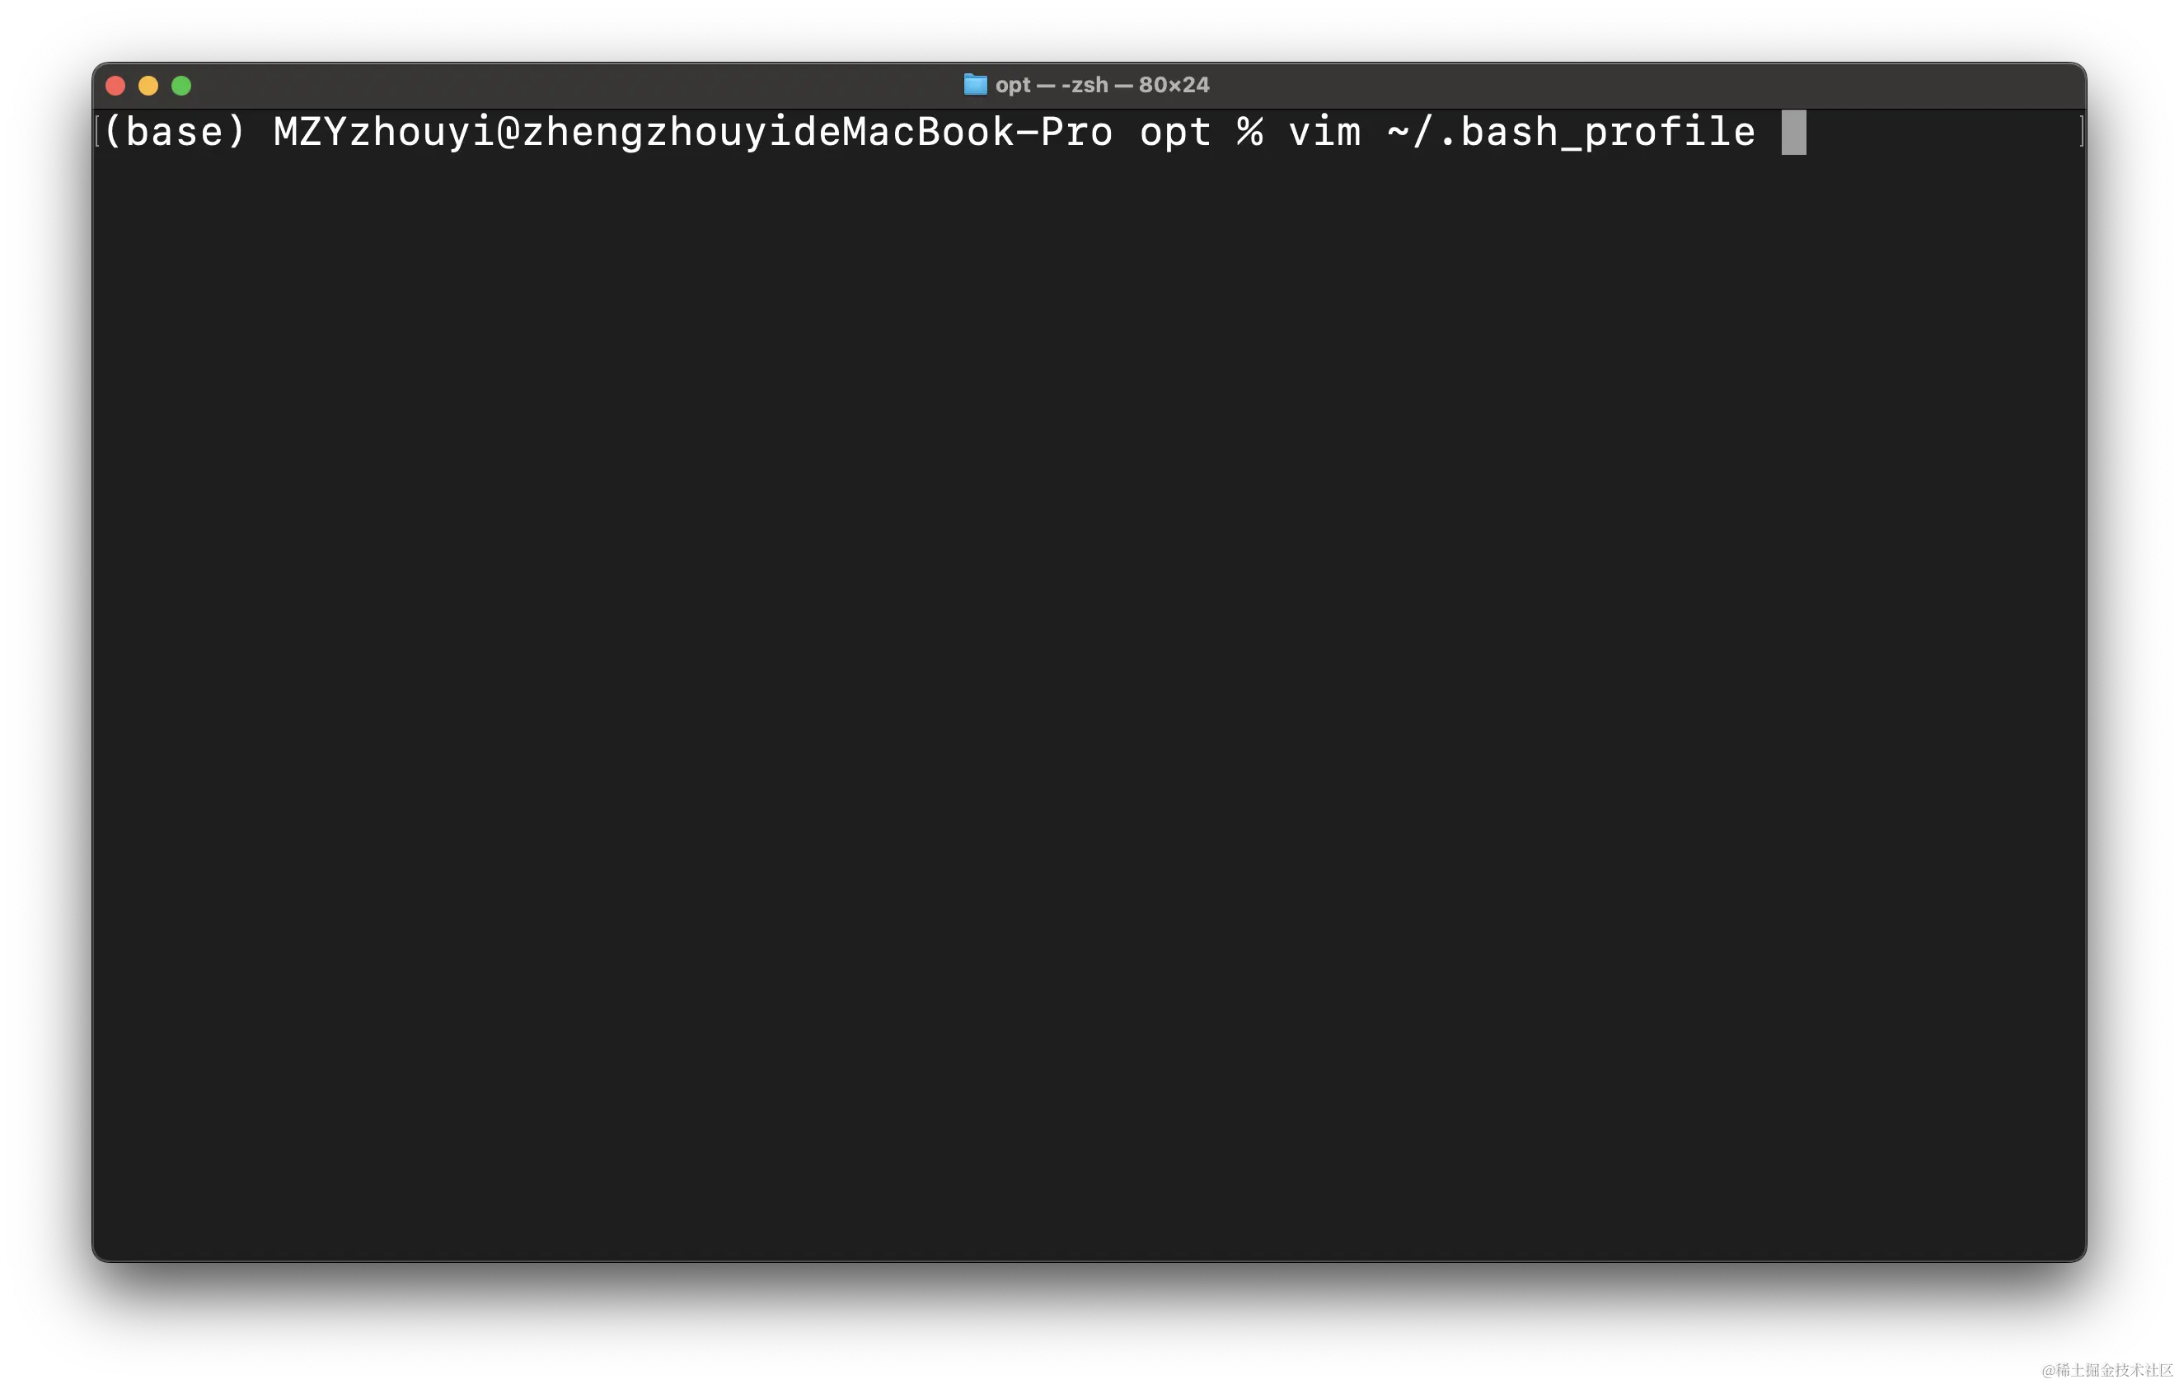
Task: Click the left bracket mark before (base)
Action: 98,132
